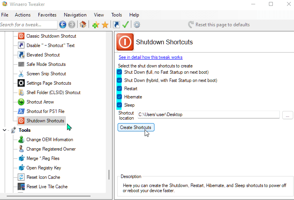Select Reset Icon Cache tree item
Image resolution: width=294 pixels, height=200 pixels.
tap(43, 177)
